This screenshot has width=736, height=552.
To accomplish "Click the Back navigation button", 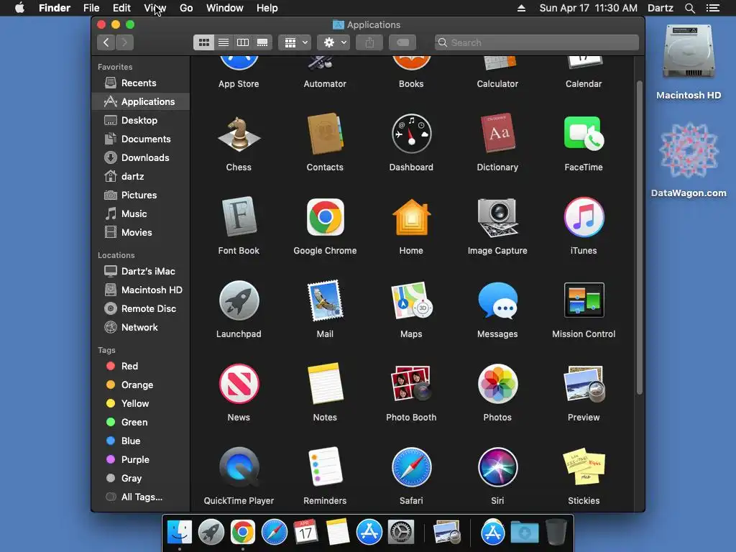I will tap(106, 42).
